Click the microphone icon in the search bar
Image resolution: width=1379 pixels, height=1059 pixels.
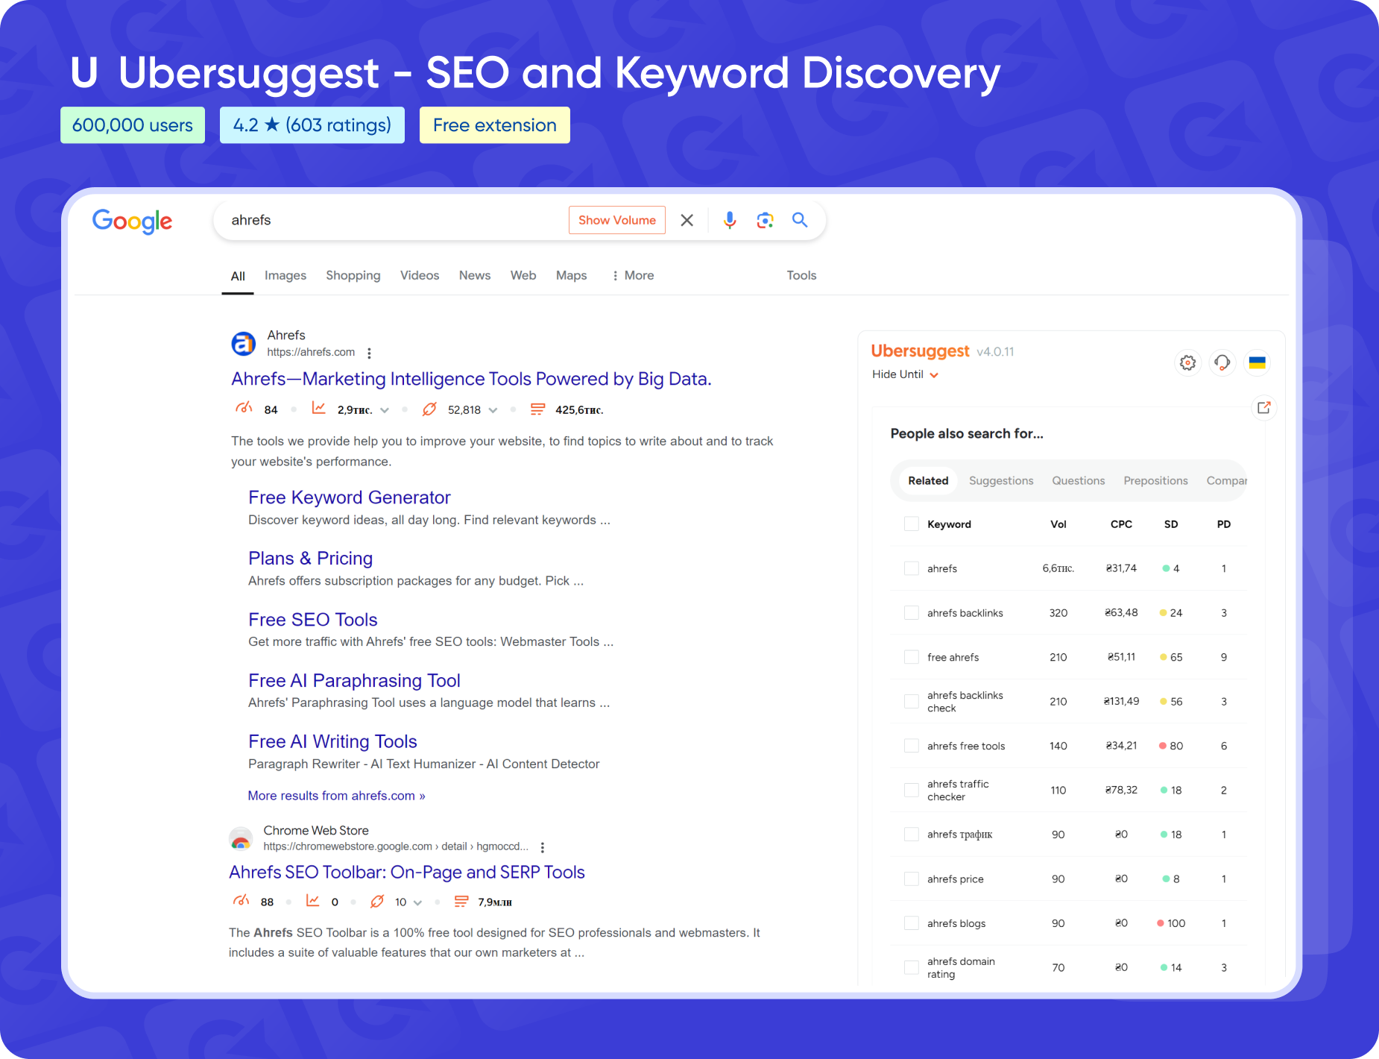tap(728, 220)
